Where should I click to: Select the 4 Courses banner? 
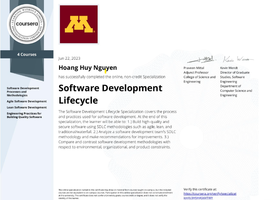tap(27, 54)
